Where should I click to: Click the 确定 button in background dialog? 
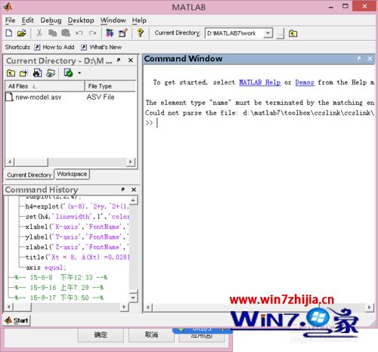[x=101, y=335]
